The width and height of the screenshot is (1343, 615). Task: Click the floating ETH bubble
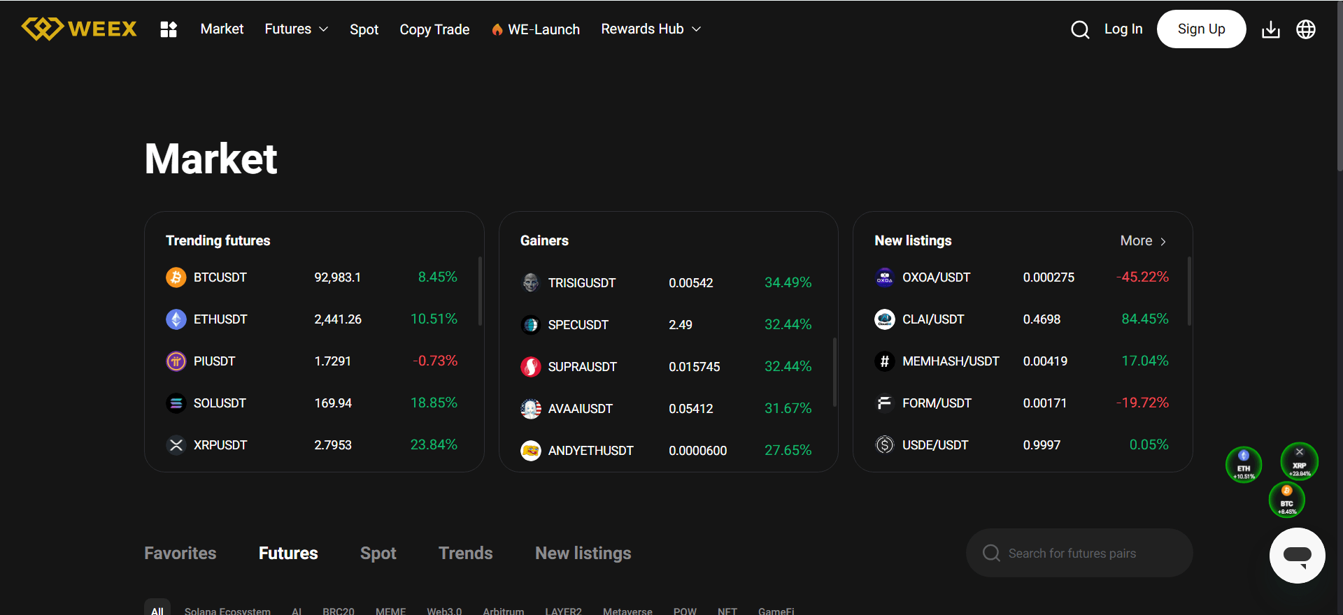pos(1243,465)
